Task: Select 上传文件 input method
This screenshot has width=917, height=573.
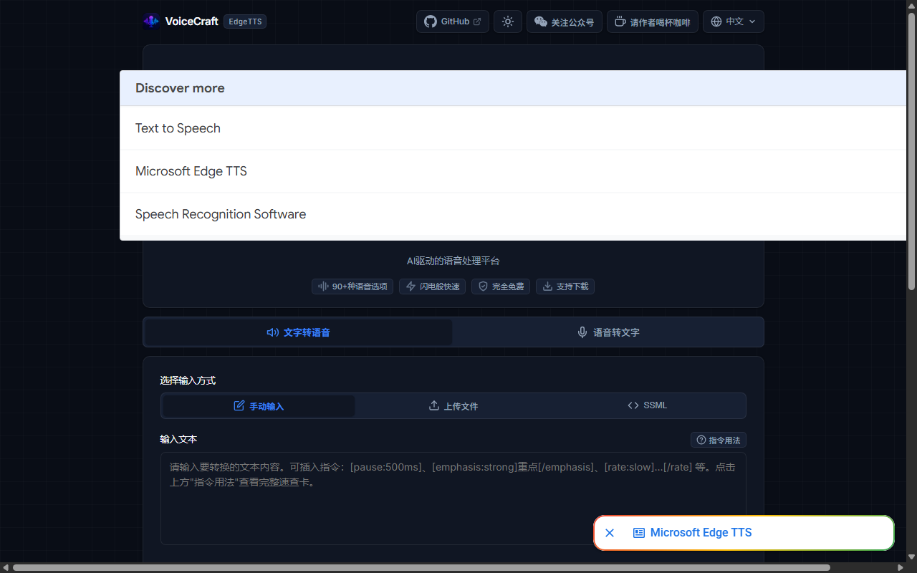Action: tap(453, 406)
